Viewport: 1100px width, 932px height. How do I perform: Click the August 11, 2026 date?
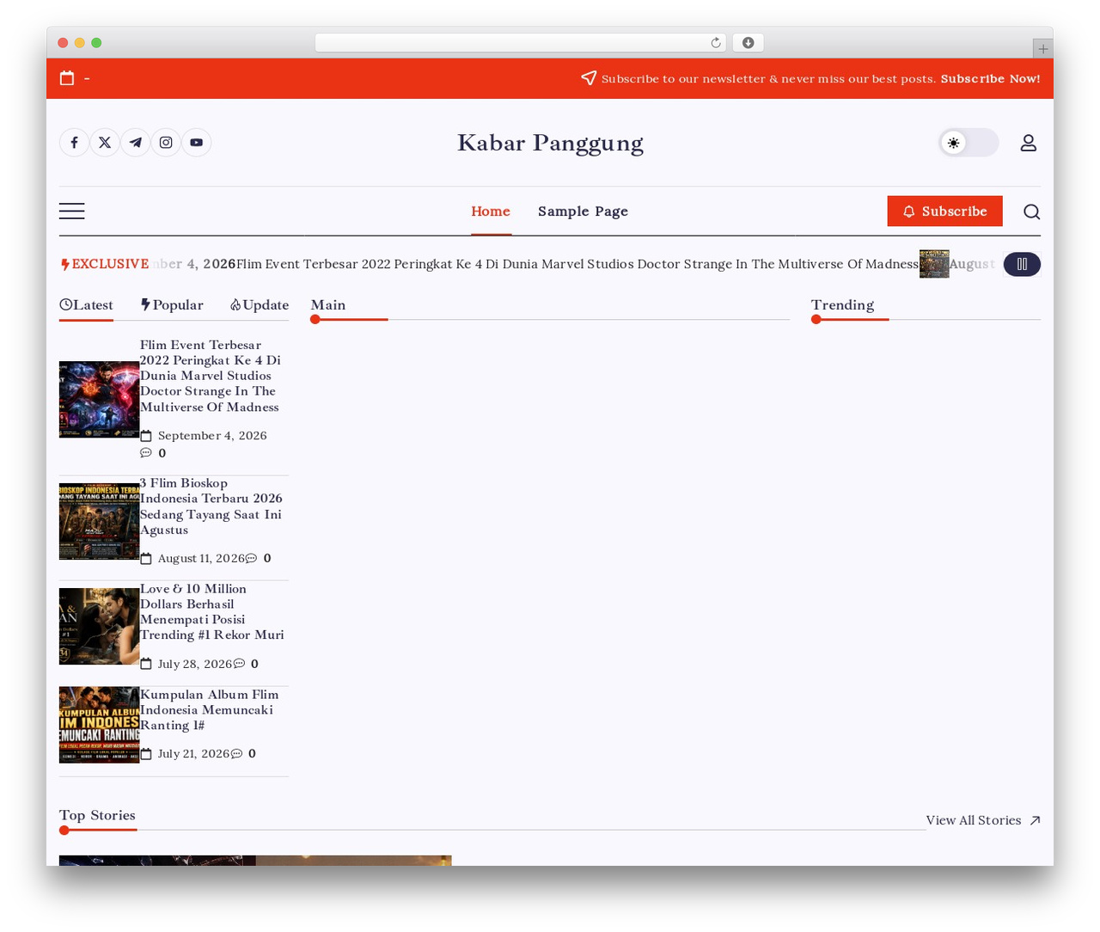click(201, 558)
